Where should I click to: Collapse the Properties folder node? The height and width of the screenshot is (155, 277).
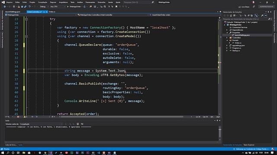coord(227,33)
